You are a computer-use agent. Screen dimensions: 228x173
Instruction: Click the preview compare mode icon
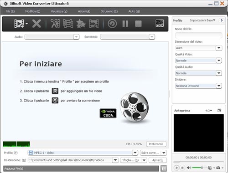tap(210, 168)
